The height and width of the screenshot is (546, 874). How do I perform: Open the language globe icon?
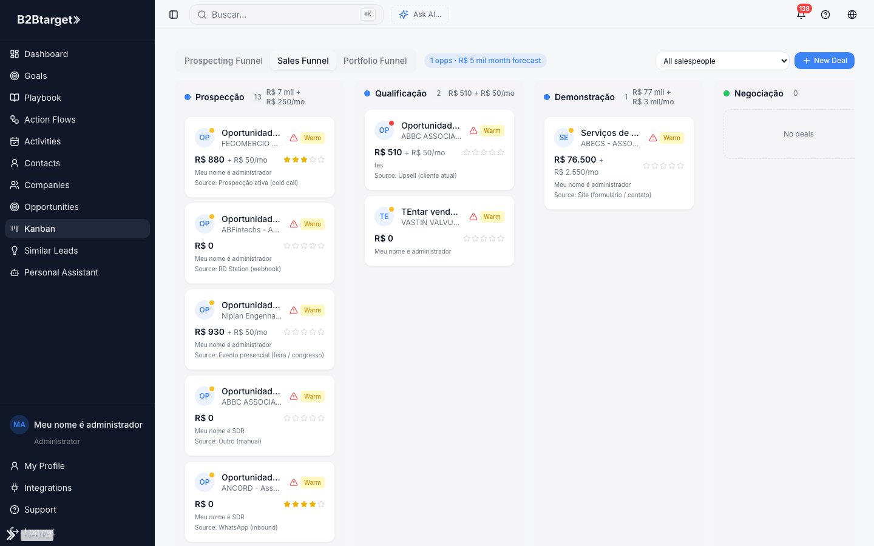click(852, 15)
